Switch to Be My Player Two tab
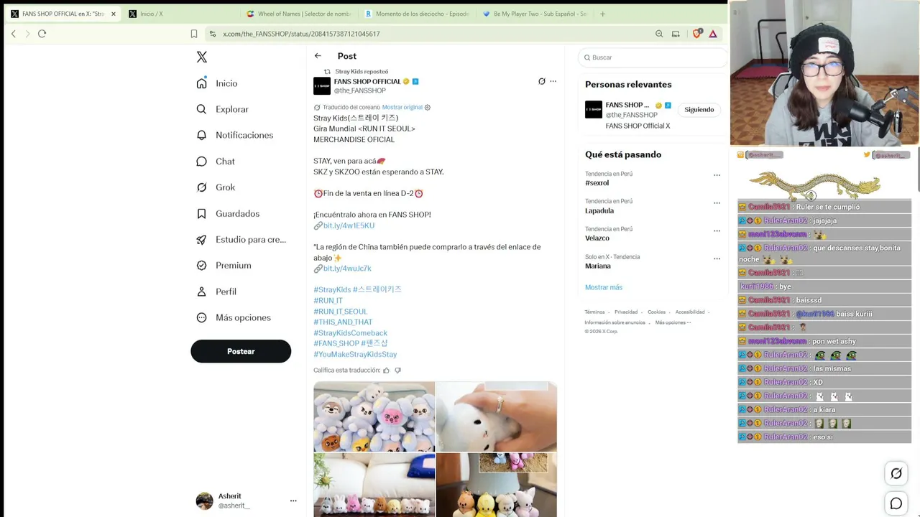920x517 pixels. click(534, 14)
